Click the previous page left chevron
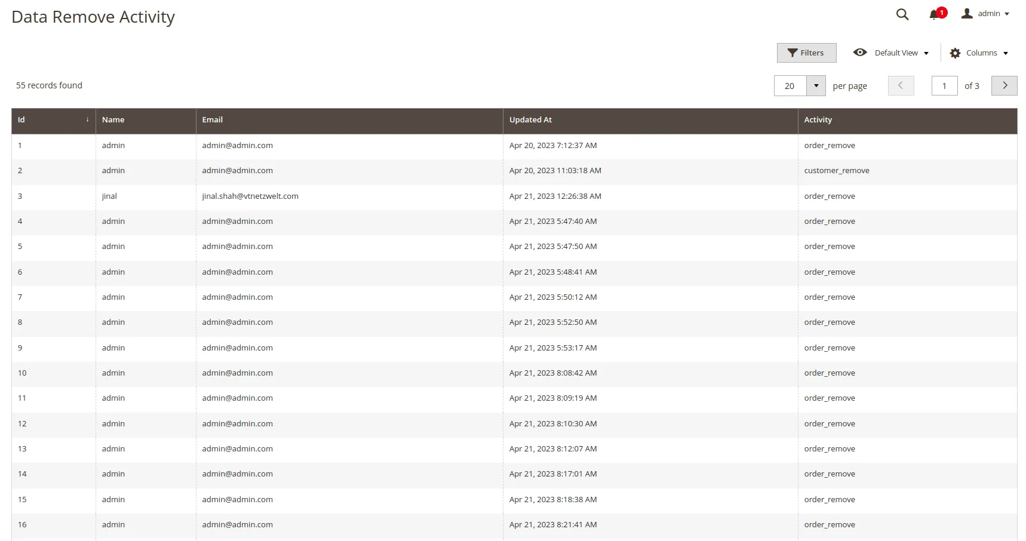1026x541 pixels. pyautogui.click(x=901, y=85)
